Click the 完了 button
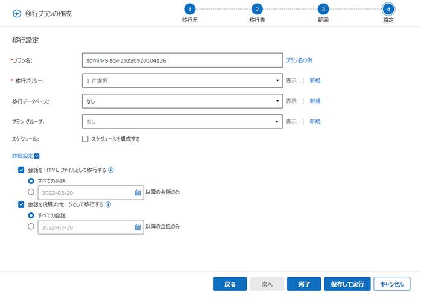Image resolution: width=421 pixels, height=298 pixels. [304, 284]
